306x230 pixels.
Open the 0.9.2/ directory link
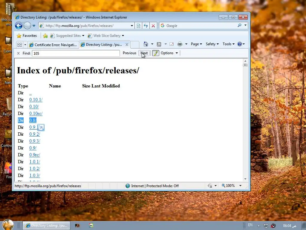[x=35, y=134]
